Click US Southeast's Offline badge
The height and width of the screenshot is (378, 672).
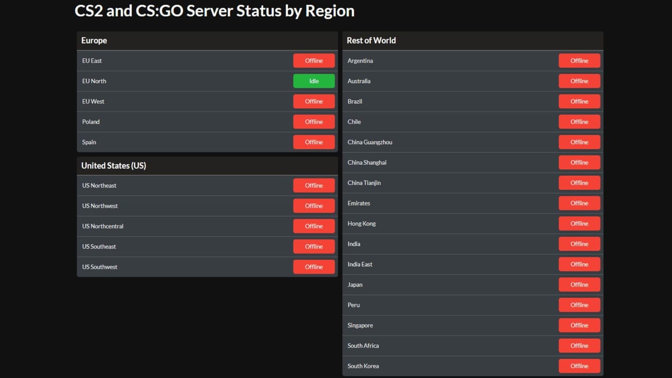tap(314, 246)
